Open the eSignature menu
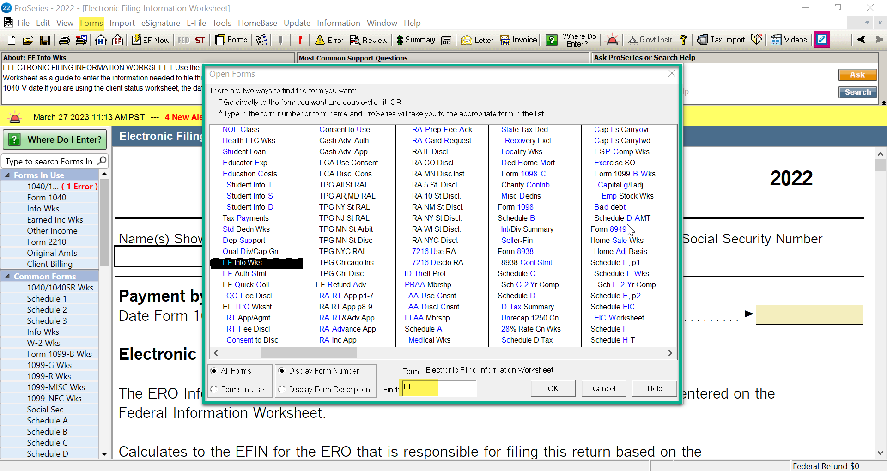The width and height of the screenshot is (887, 471). (x=160, y=23)
